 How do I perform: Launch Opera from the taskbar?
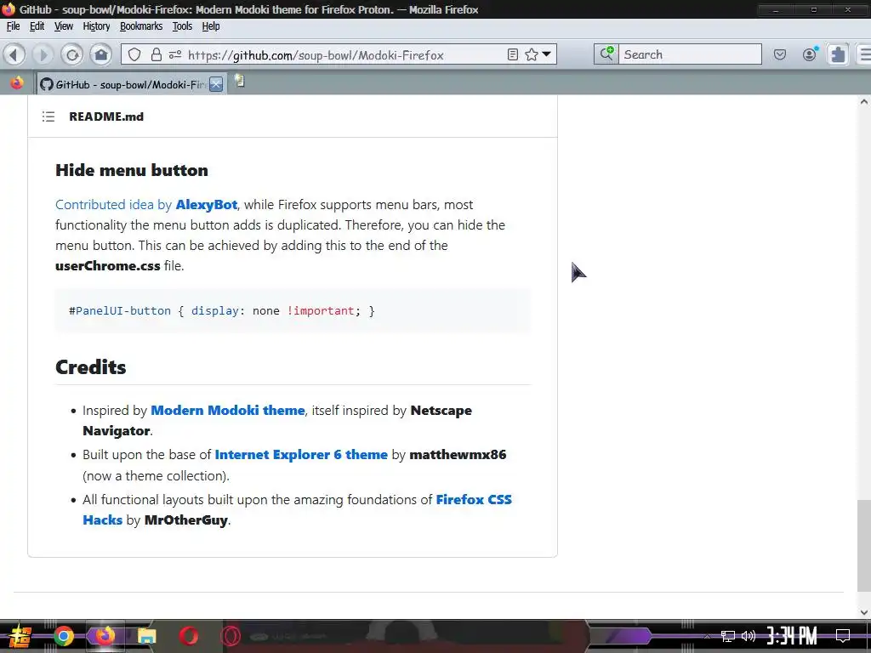188,636
